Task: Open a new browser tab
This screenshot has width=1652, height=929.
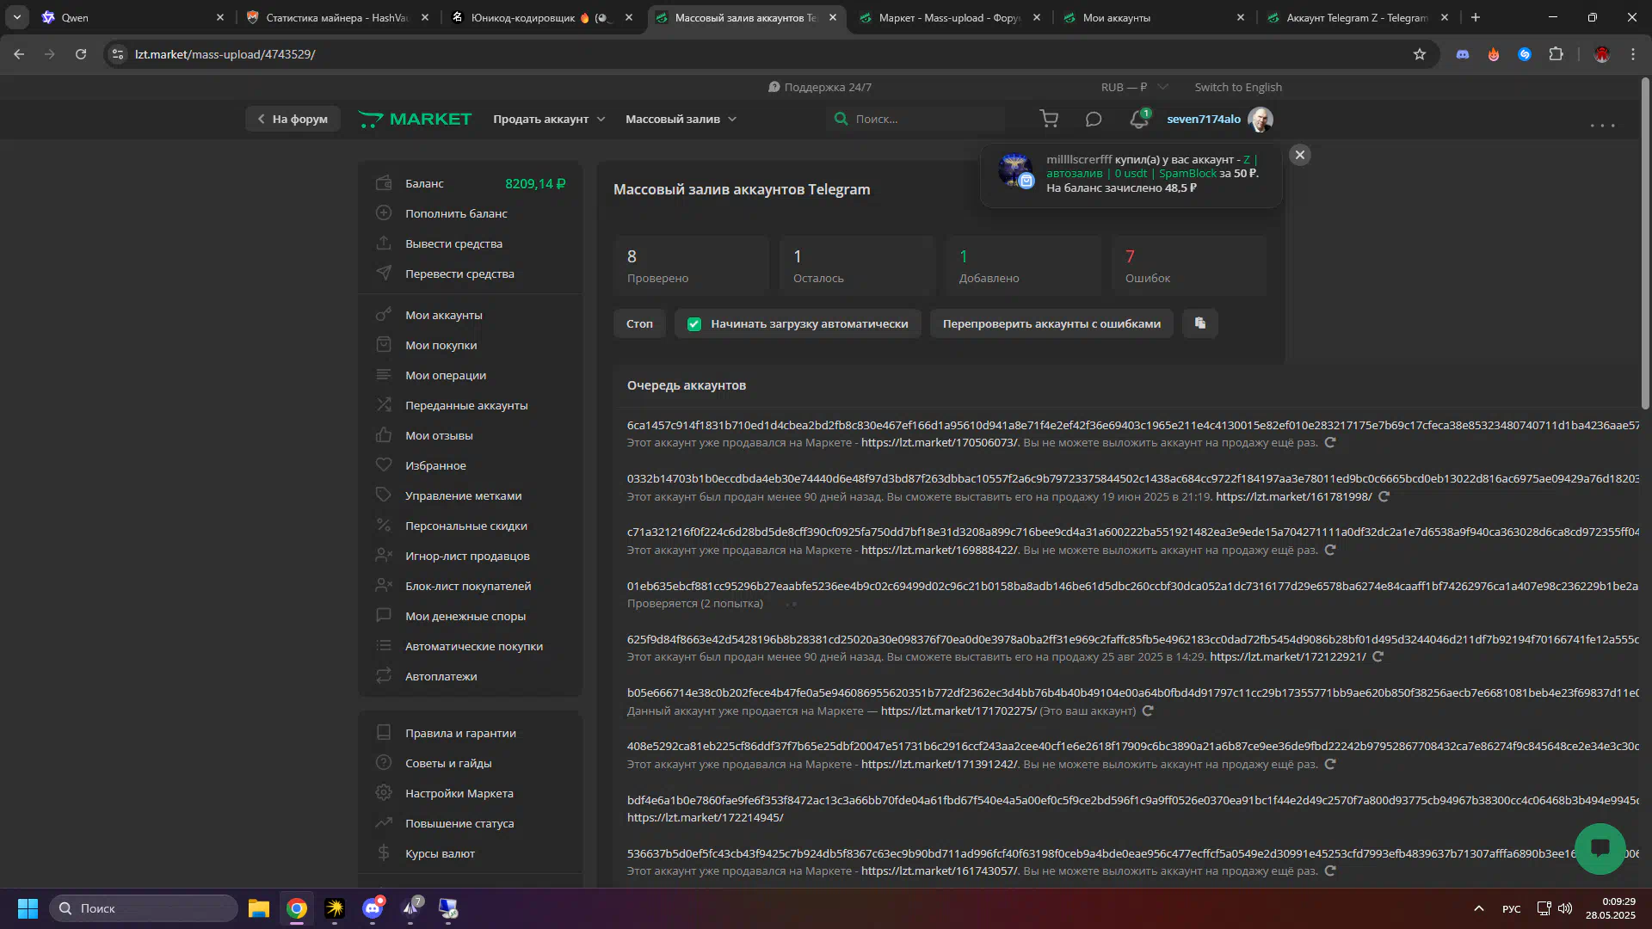Action: 1476,17
